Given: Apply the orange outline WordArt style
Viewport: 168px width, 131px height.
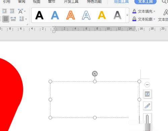Looking at the screenshot, I should tap(71, 15).
